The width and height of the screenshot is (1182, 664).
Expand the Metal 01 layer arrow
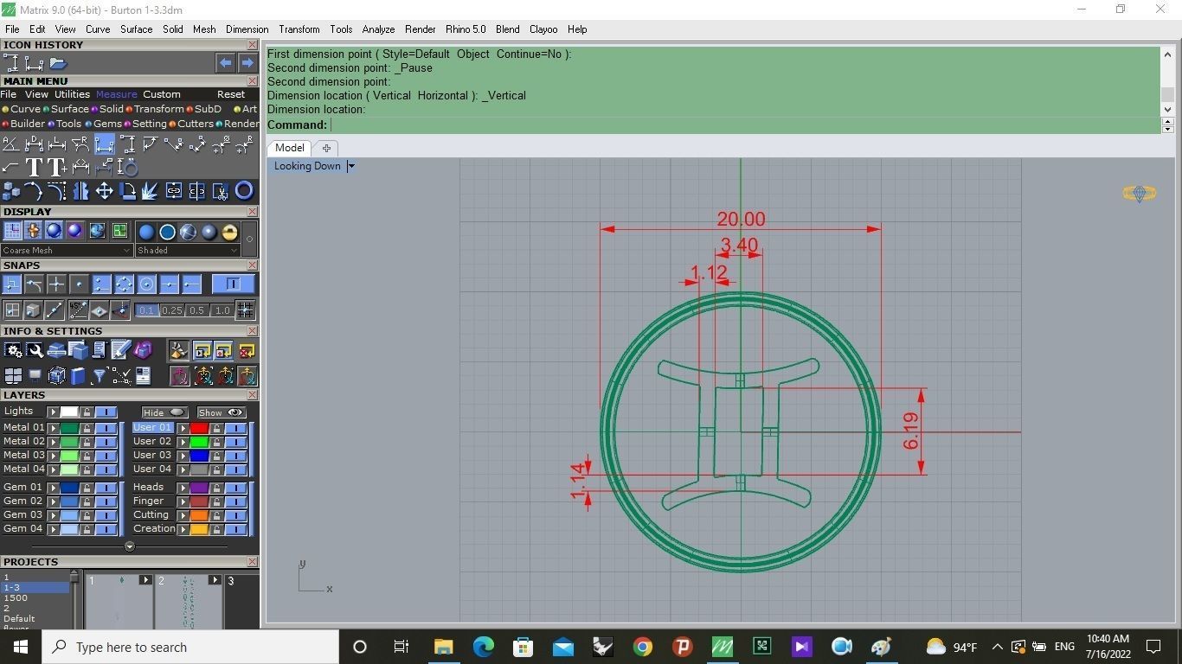[x=53, y=428]
